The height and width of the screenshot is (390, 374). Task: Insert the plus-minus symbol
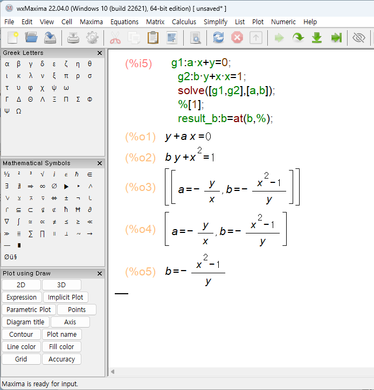66,198
